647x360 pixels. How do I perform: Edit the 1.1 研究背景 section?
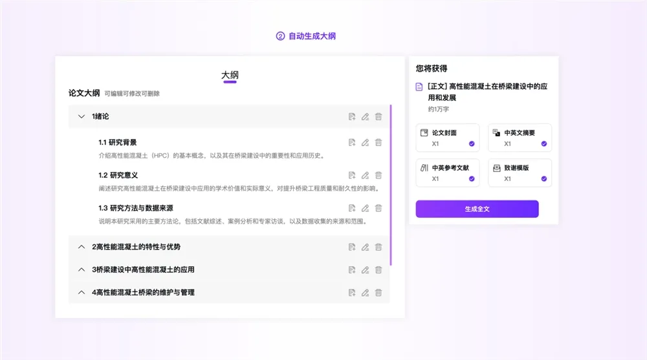coord(365,143)
